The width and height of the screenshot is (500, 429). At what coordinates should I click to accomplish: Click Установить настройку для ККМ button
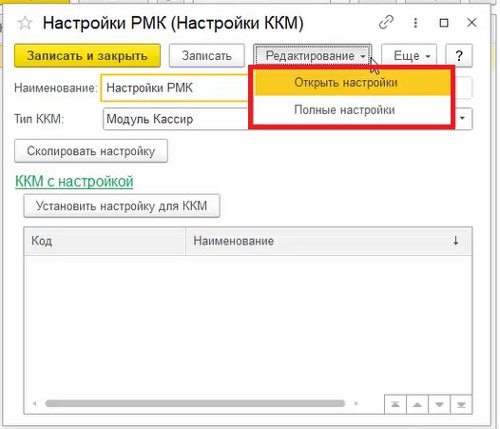coord(122,205)
